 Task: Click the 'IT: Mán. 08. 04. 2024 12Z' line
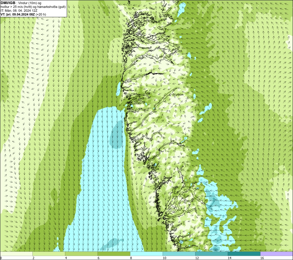pos(19,11)
